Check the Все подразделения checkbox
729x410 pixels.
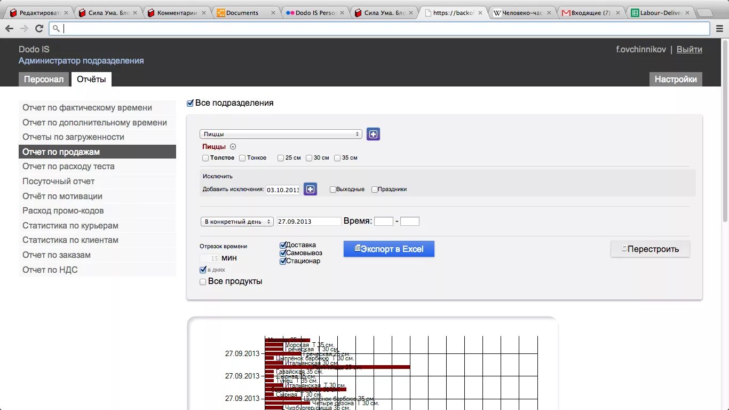[190, 103]
